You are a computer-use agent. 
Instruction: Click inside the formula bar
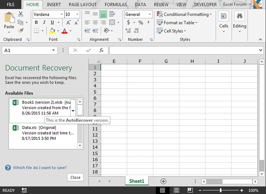tap(184, 51)
